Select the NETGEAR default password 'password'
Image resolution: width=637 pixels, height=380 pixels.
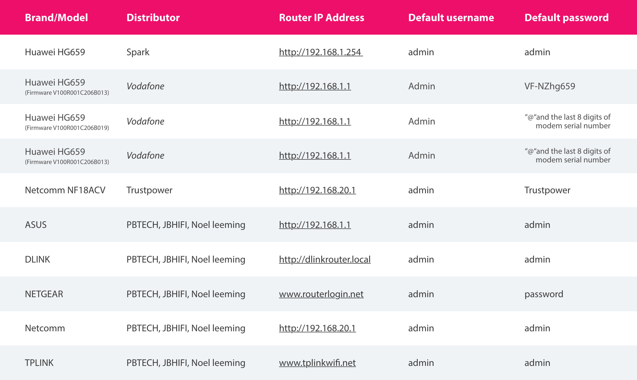pos(544,294)
